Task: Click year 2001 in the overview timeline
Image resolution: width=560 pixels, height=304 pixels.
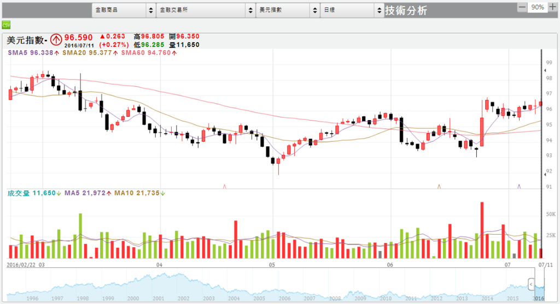Action: [158, 299]
